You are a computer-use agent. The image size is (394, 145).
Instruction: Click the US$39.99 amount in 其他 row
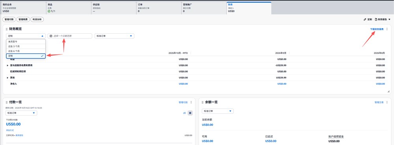pyautogui.click(x=282, y=78)
